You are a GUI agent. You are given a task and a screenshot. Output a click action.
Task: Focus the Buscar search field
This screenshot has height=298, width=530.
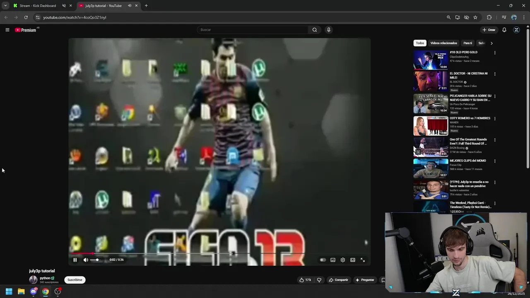[253, 30]
